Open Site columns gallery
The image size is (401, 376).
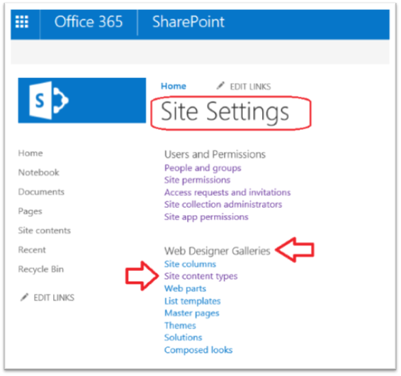point(190,264)
